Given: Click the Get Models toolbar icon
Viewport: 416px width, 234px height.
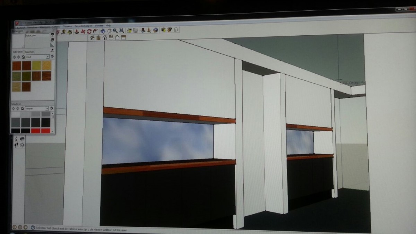Looking at the screenshot, I should coord(163,30).
